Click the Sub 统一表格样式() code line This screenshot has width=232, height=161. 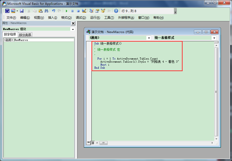(x=108, y=43)
